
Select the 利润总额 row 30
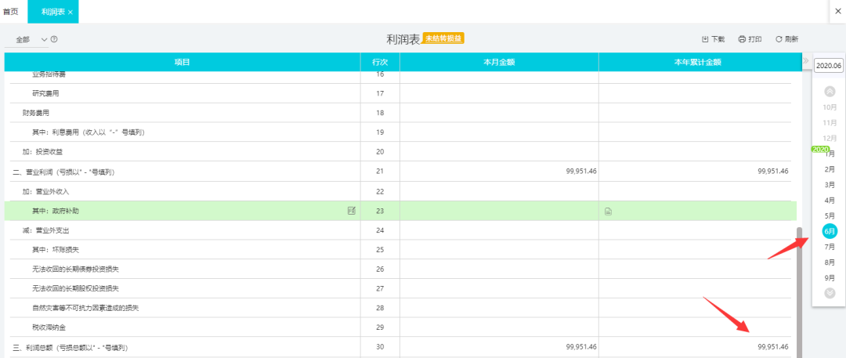(x=188, y=347)
